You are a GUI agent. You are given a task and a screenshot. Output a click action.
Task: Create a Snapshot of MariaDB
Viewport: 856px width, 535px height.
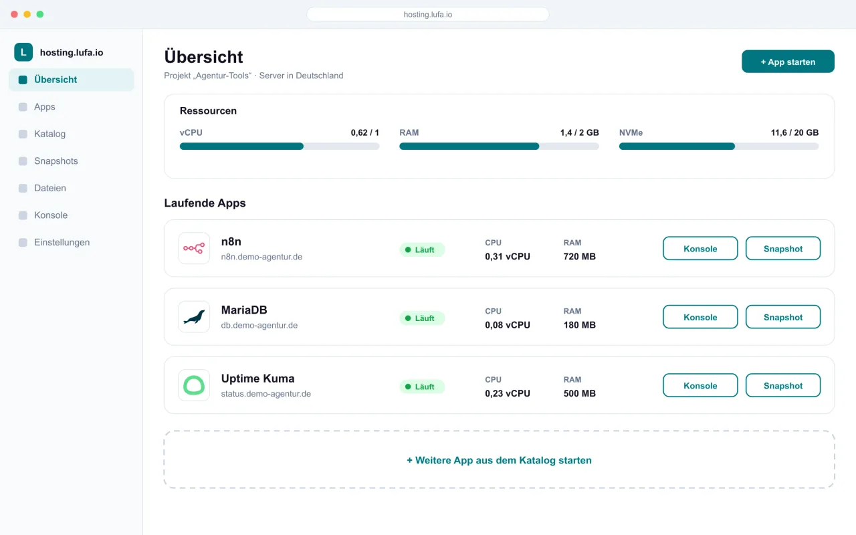(783, 317)
